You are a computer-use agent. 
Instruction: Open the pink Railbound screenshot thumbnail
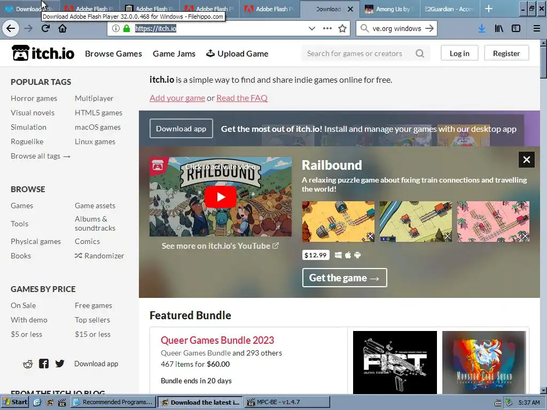coord(493,222)
